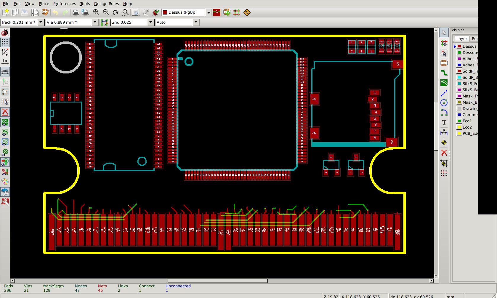Click the Zoom In magnifier icon

coord(96,12)
